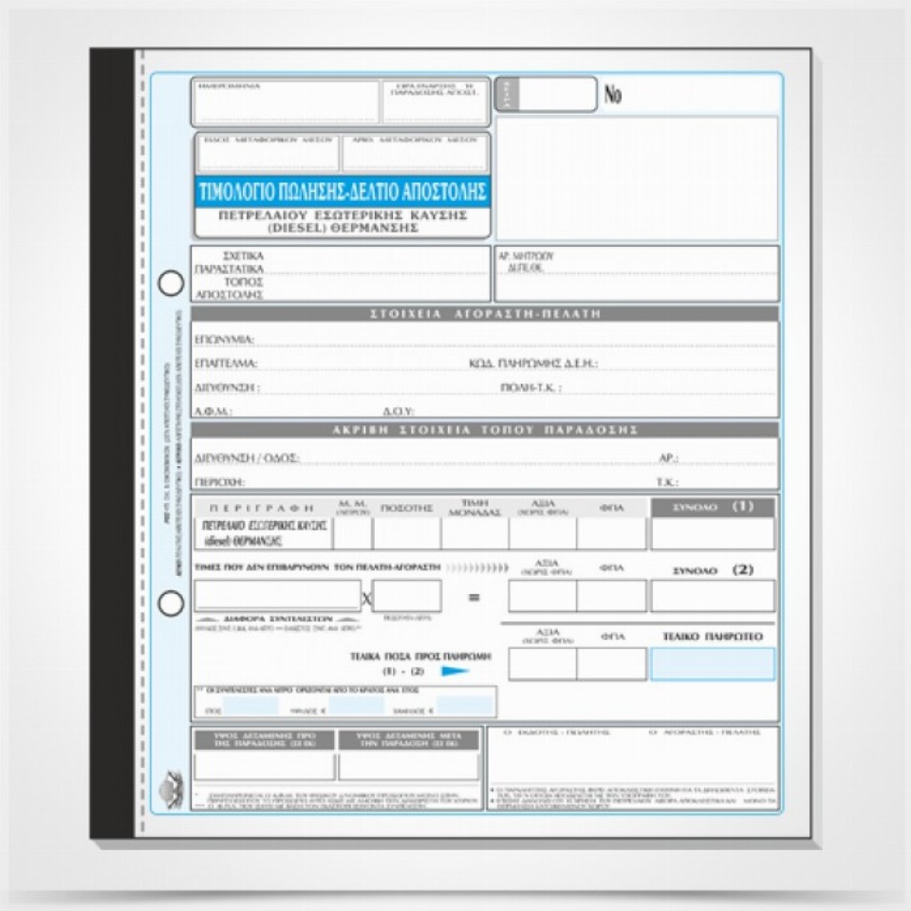911x911 pixels.
Task: Click the 'ΠΟΛΗ-Τ.Κ. :' label
Action: click(x=531, y=387)
